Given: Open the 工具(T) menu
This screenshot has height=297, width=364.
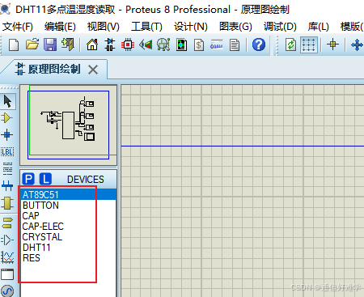Looking at the screenshot, I should [146, 27].
